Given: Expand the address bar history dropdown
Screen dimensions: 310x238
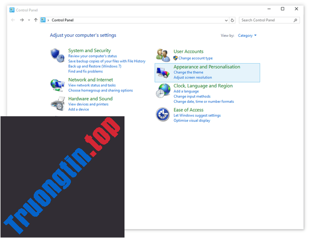Looking at the screenshot, I should pyautogui.click(x=226, y=20).
